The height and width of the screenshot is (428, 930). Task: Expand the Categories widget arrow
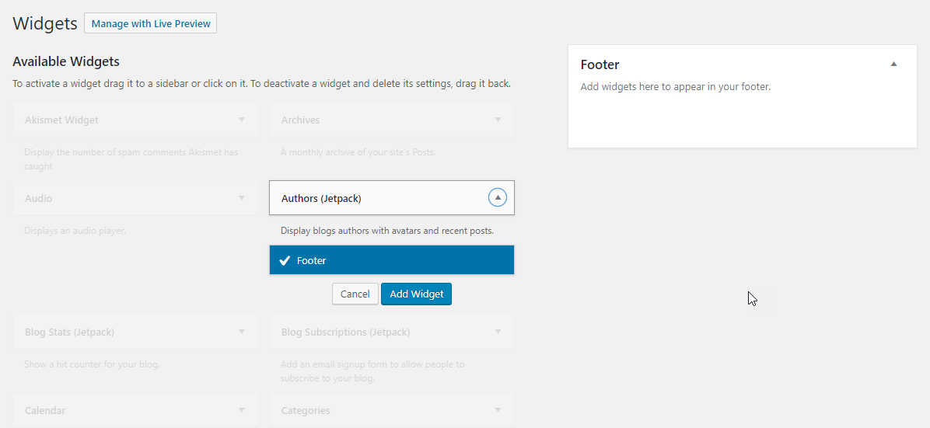[x=498, y=410]
